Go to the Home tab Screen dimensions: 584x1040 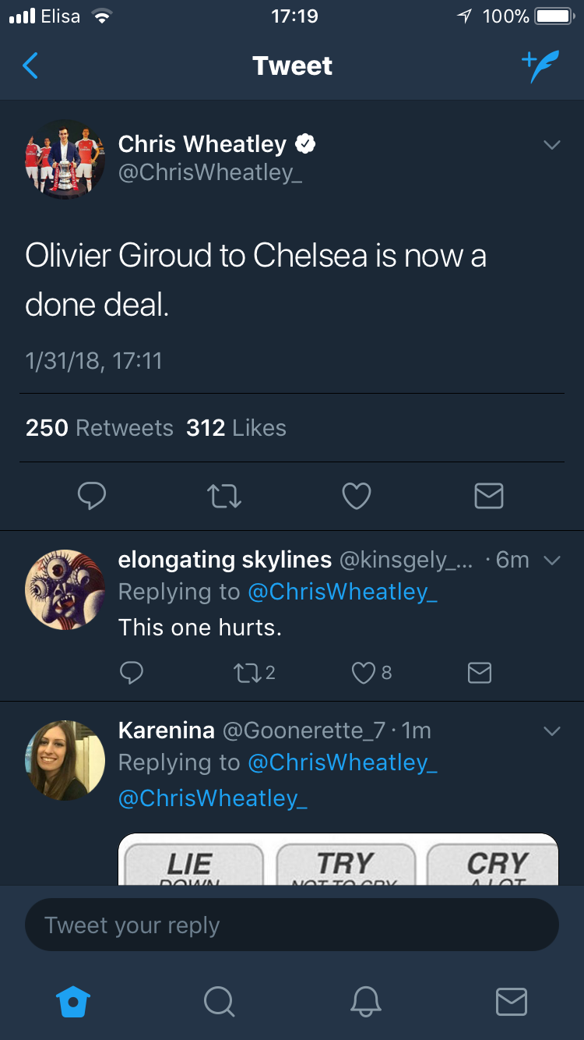74,1001
